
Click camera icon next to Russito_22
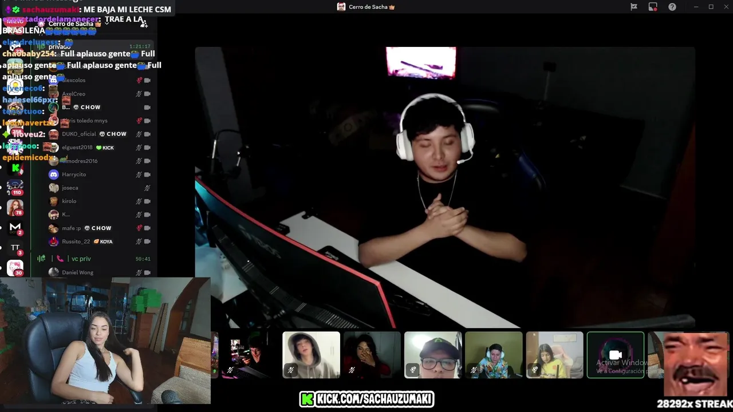pos(147,241)
